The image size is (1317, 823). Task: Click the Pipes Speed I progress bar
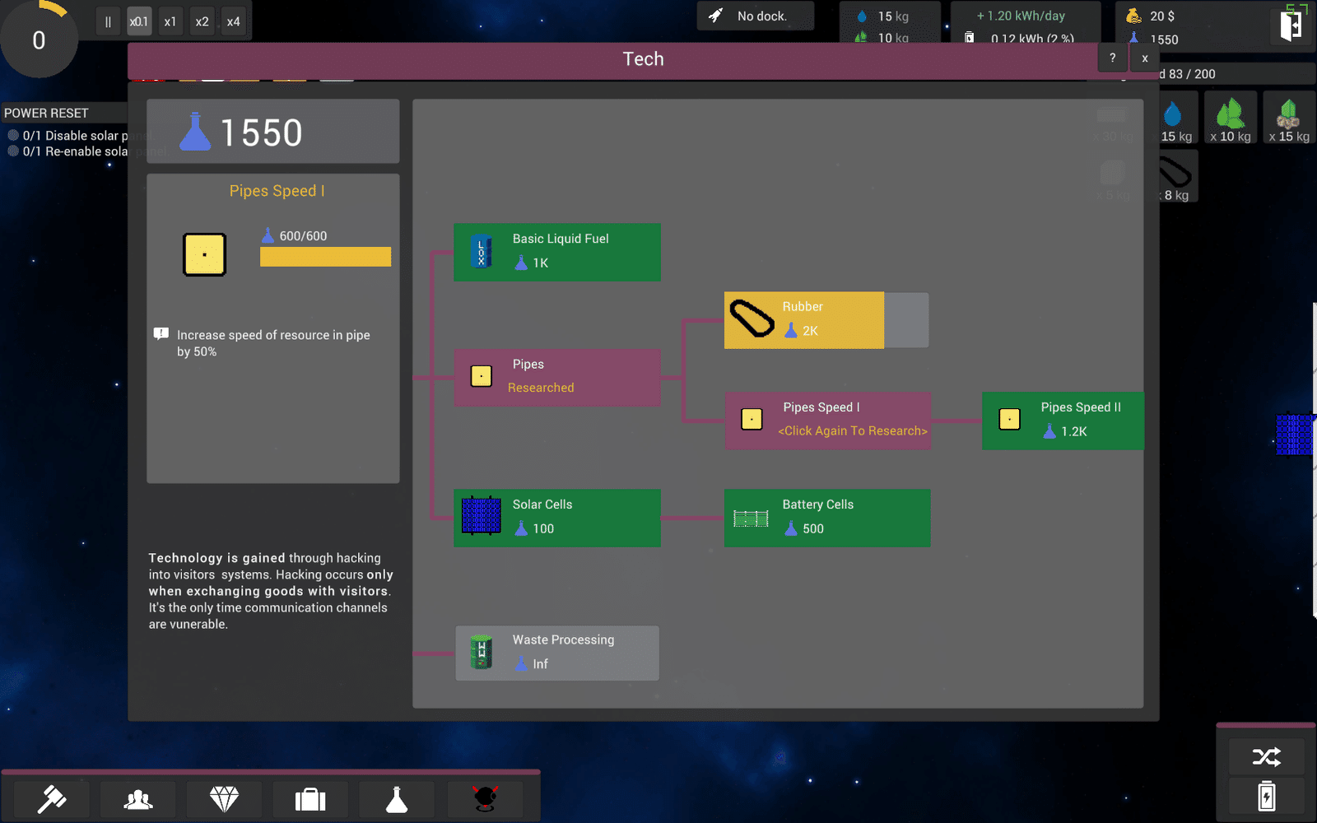[325, 257]
